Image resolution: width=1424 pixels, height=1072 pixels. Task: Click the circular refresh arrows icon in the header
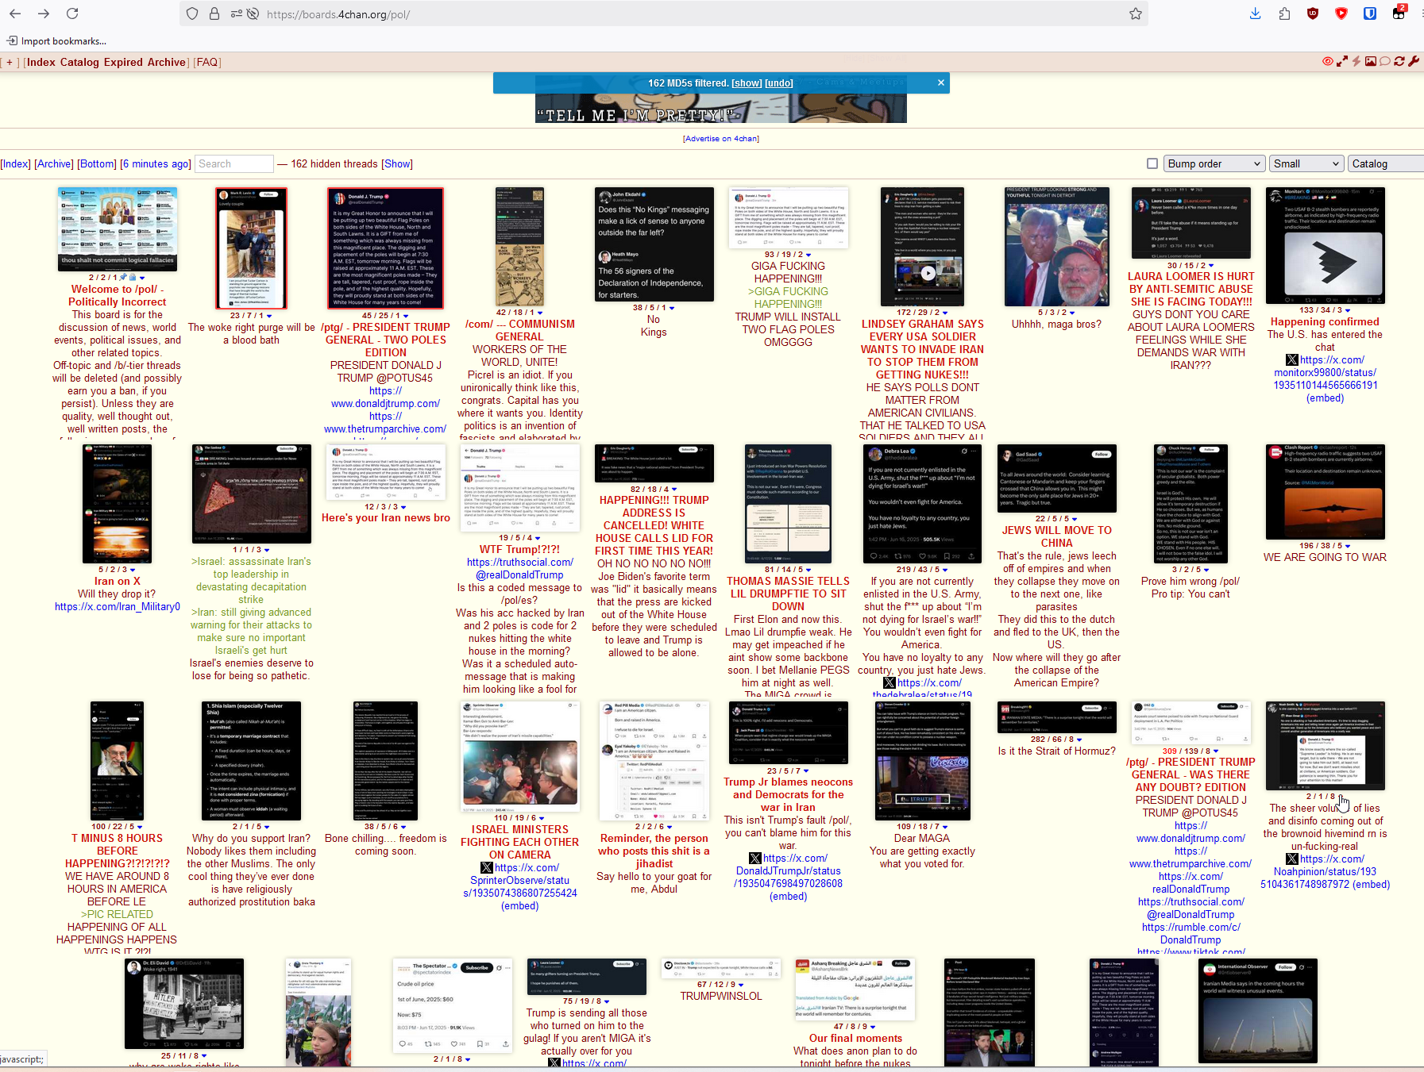click(1399, 61)
